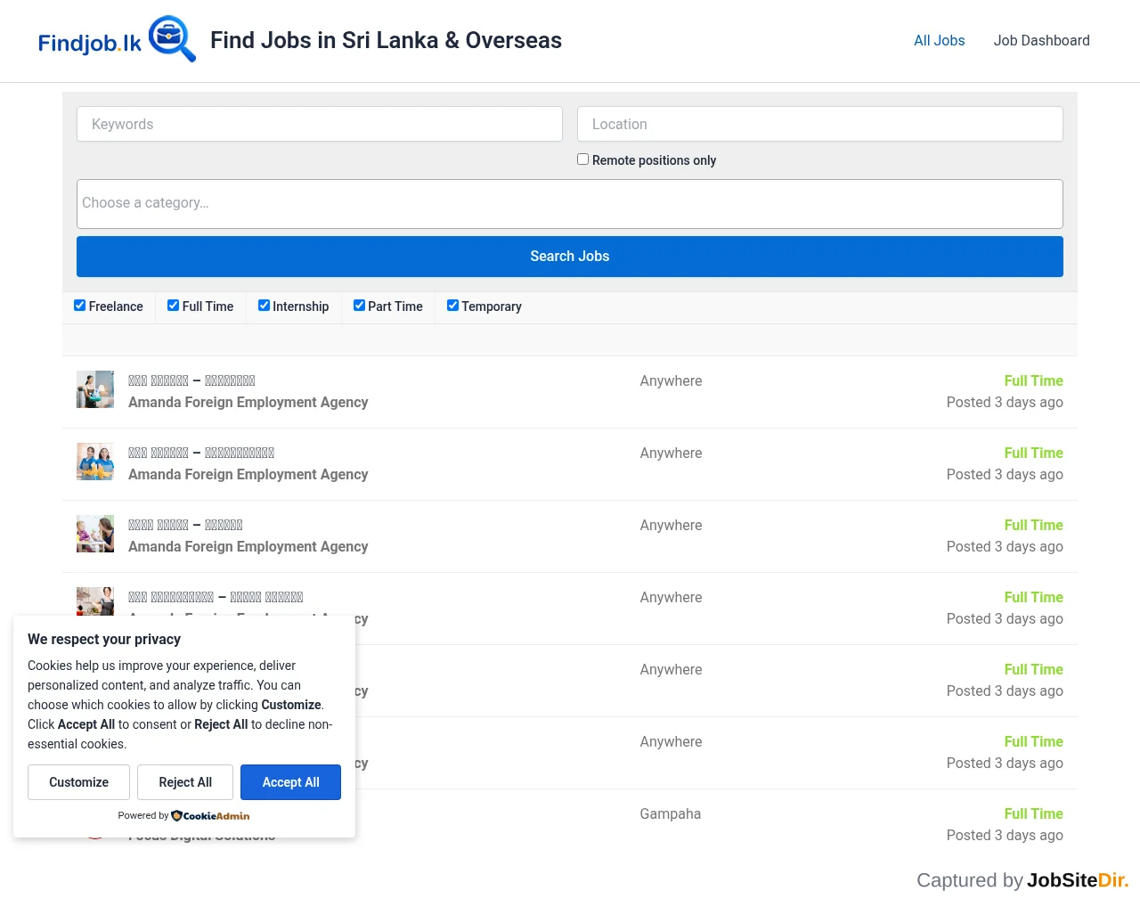Screen dimensions: 1140x907
Task: Click Customize in the cookie banner
Action: (78, 782)
